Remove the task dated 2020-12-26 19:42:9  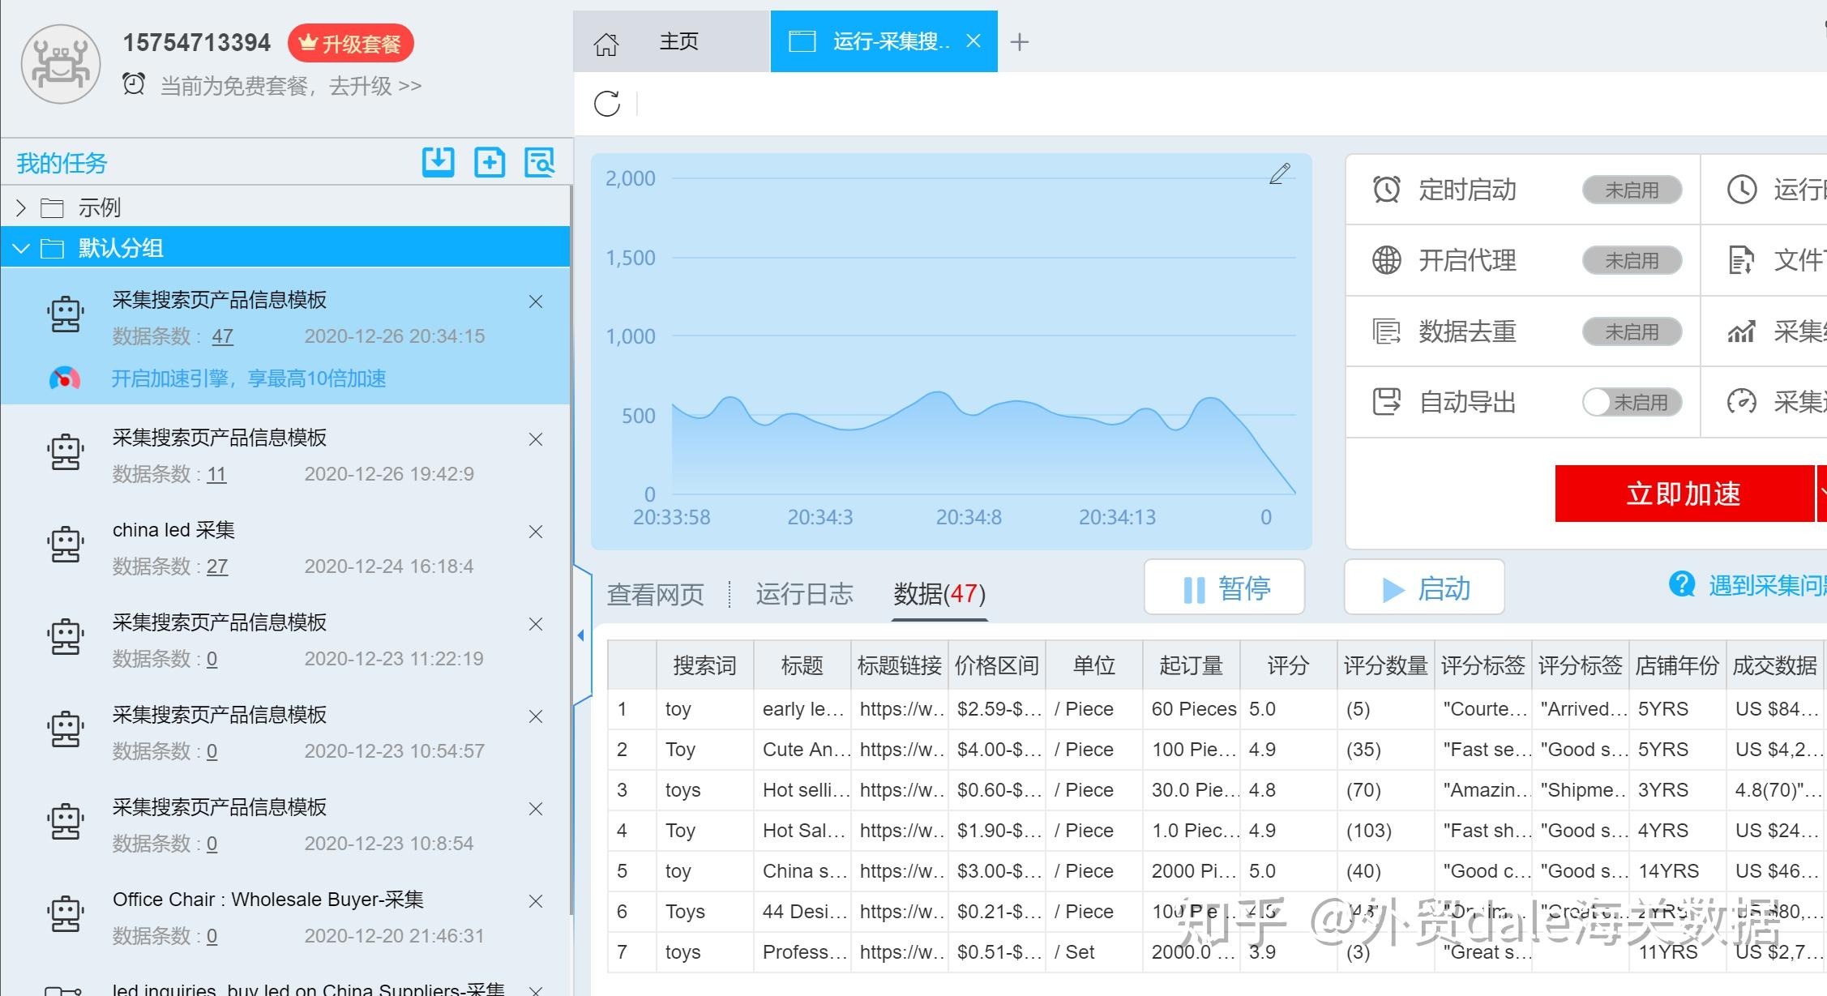coord(536,439)
